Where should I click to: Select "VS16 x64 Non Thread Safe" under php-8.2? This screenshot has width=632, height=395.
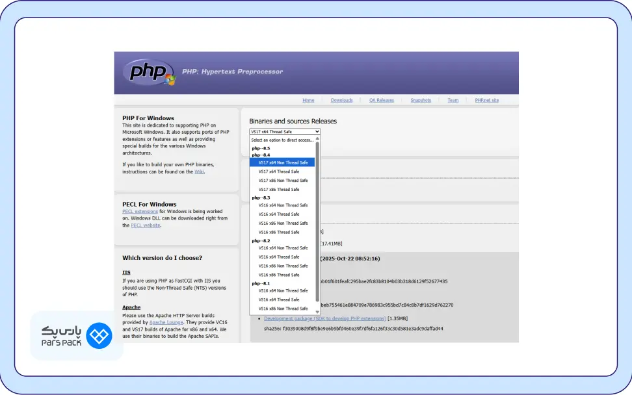(283, 248)
